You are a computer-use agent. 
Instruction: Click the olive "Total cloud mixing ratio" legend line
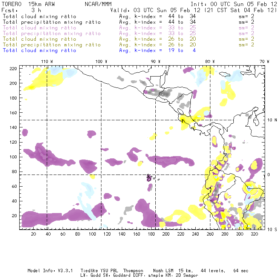click(40, 39)
